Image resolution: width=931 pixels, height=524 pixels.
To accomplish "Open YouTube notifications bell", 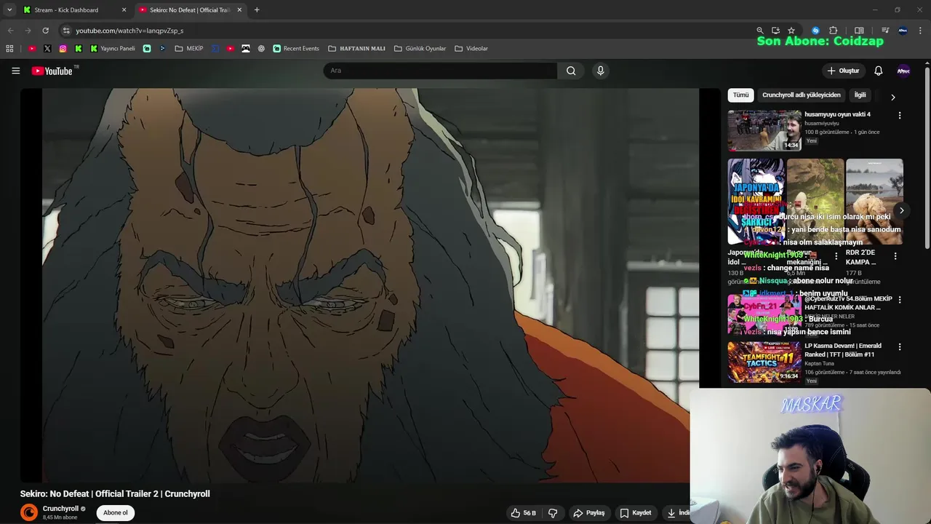I will pyautogui.click(x=878, y=71).
